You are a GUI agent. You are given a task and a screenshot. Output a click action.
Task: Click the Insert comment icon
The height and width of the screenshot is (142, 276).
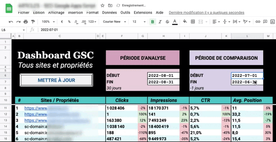point(265,21)
